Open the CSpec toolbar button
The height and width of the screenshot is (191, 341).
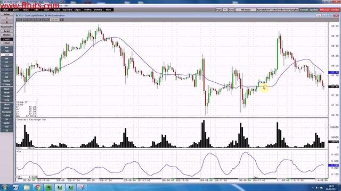pos(77,10)
